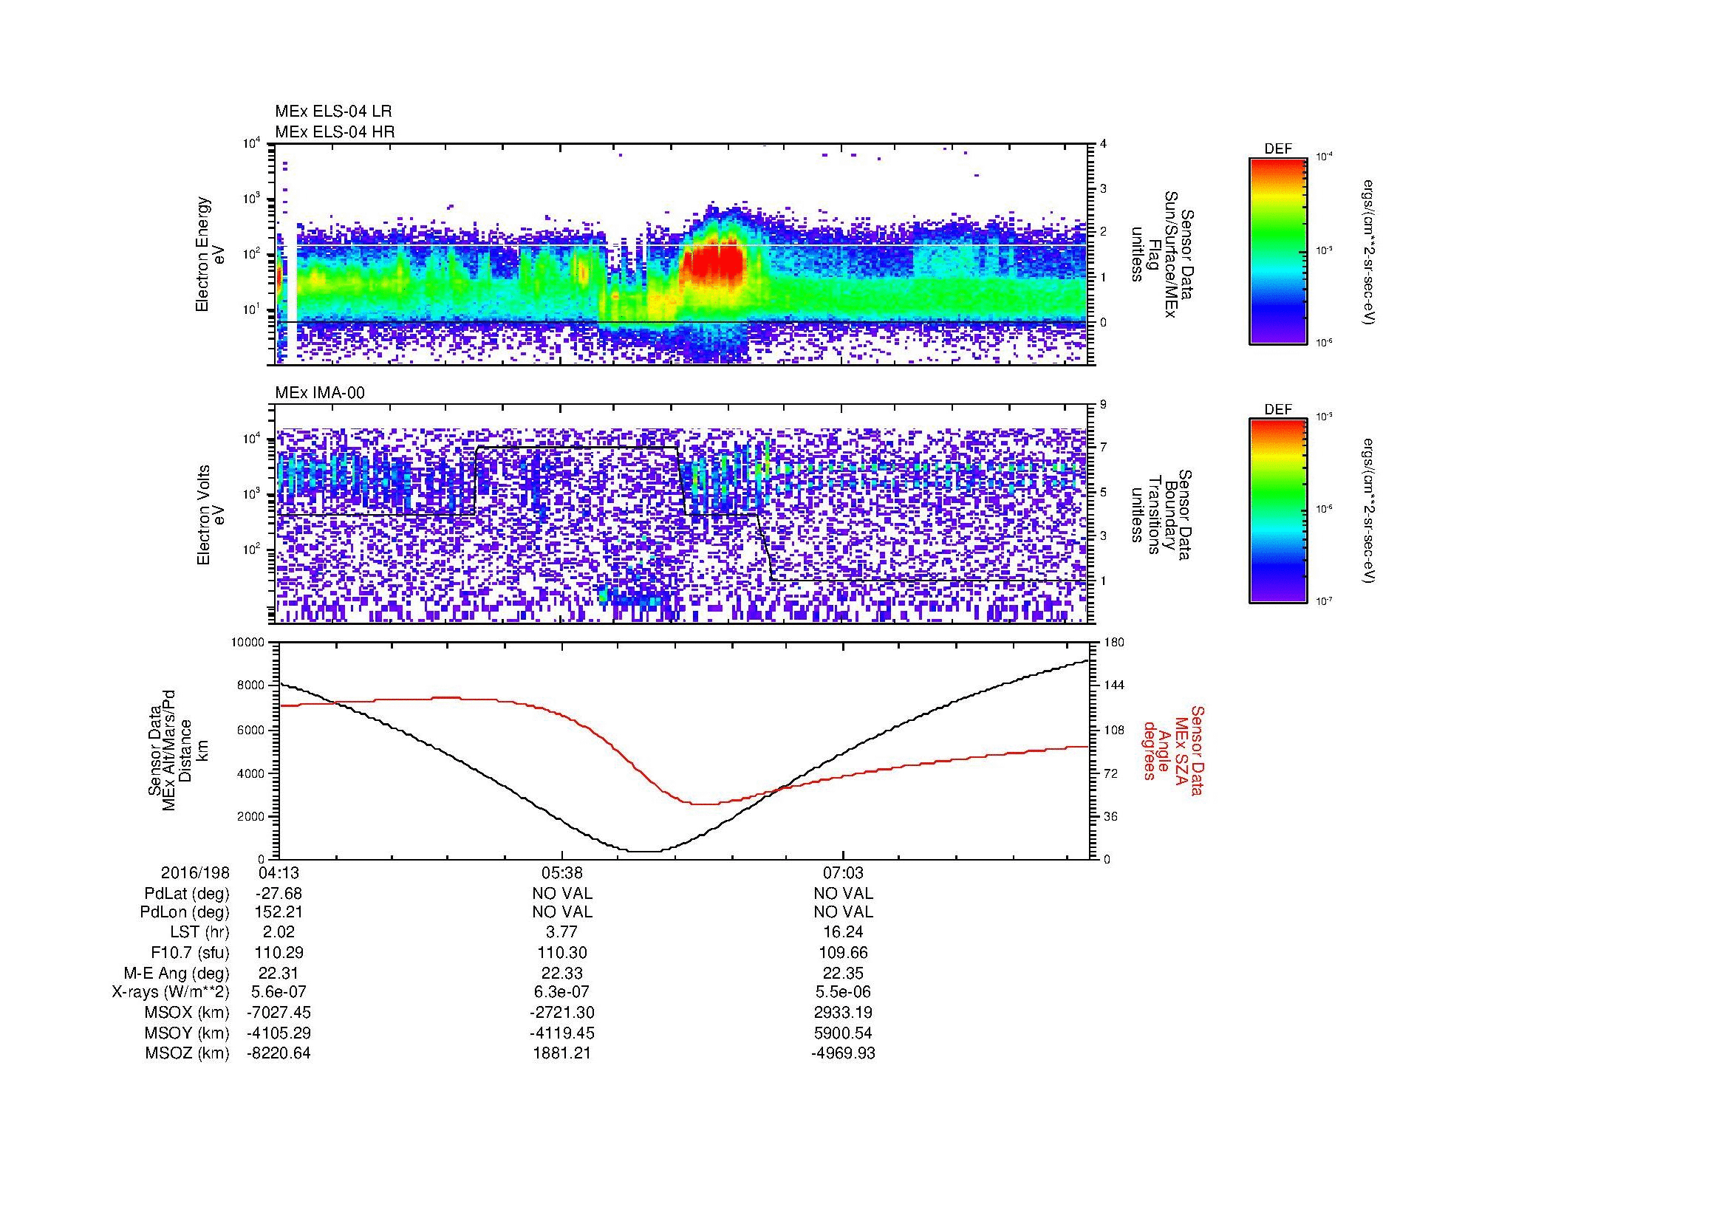Click the 'MEx ELS-04 LR' panel title

[333, 112]
